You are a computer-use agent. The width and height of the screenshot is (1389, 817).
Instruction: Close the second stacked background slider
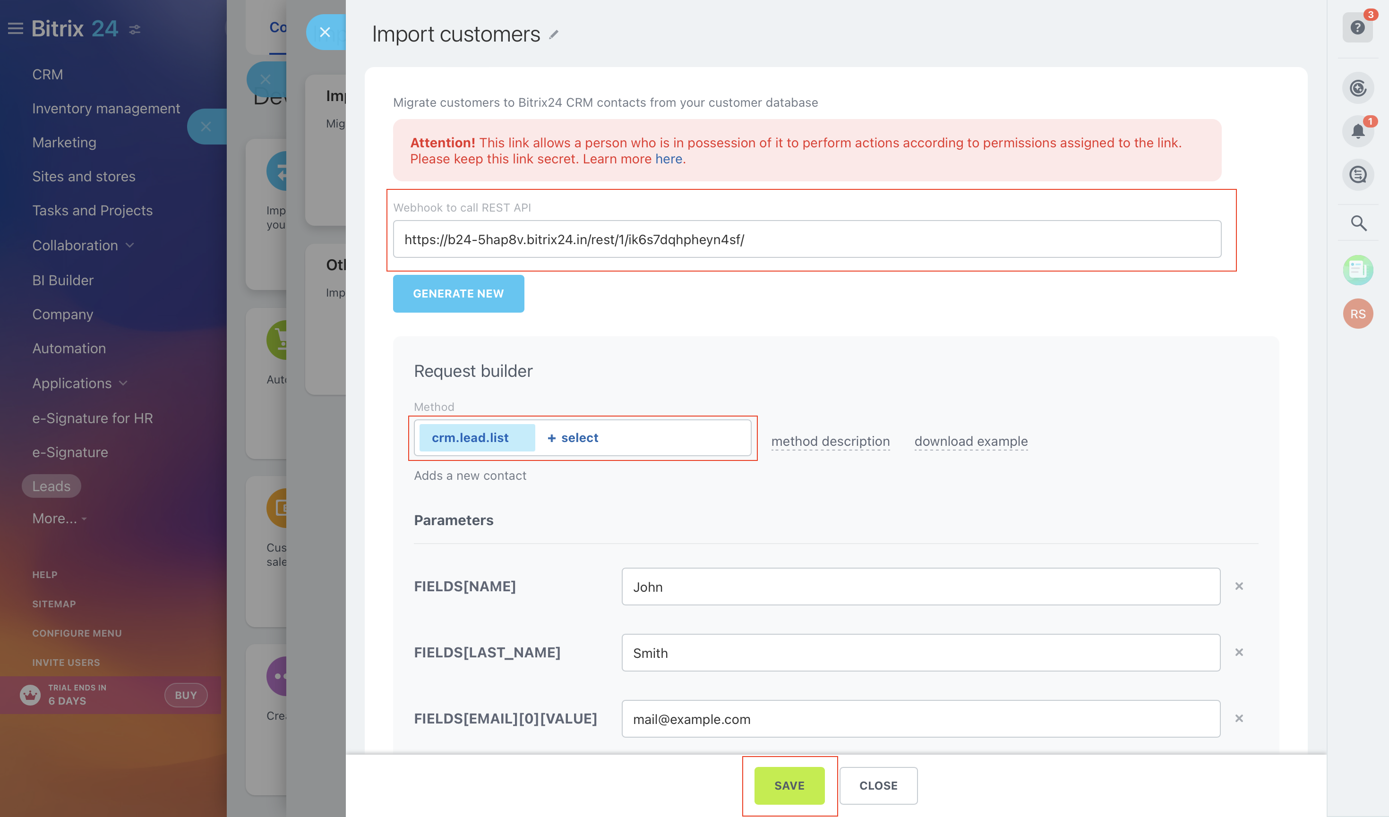click(265, 79)
